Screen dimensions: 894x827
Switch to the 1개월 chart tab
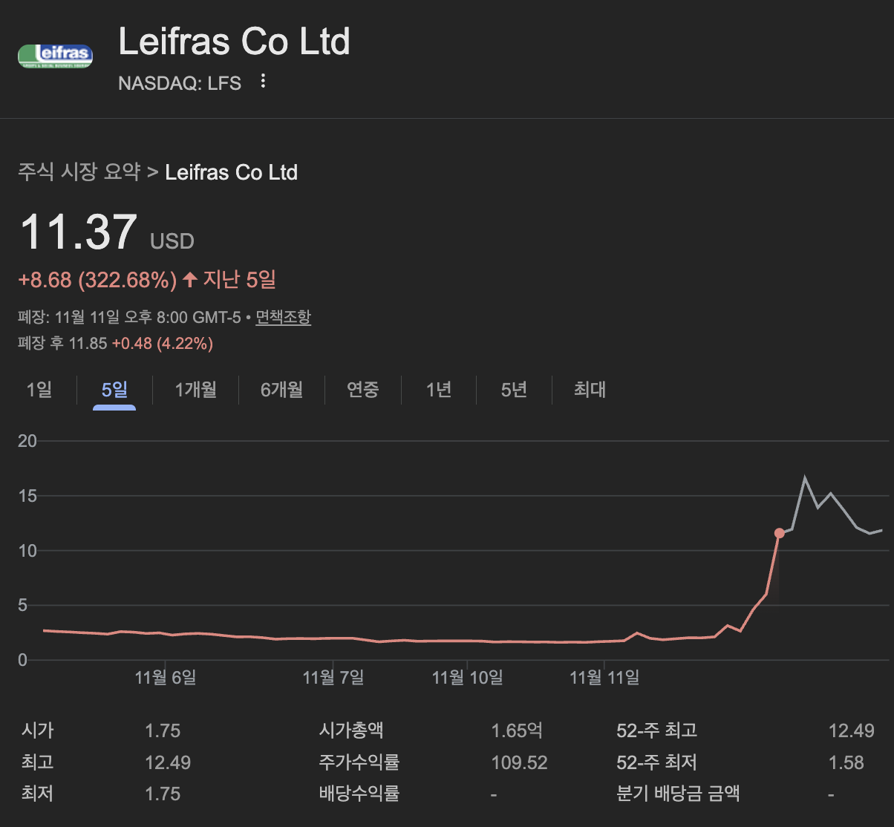point(195,389)
